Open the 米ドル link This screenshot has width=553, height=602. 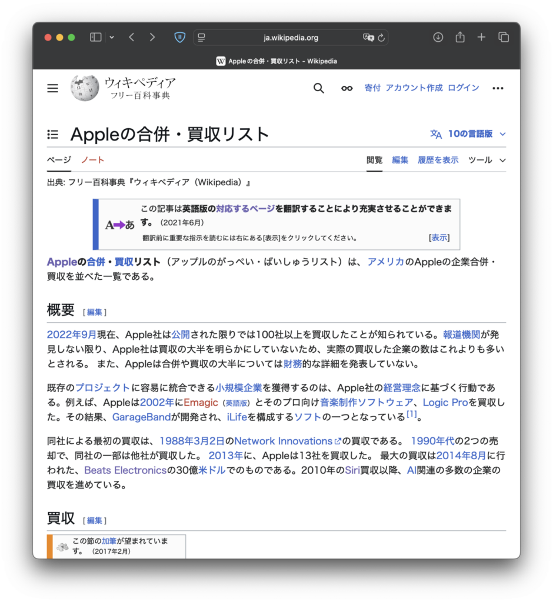tap(212, 470)
